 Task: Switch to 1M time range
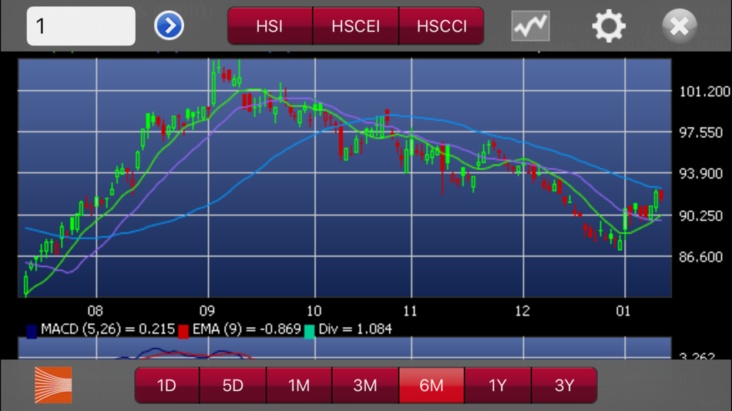[299, 386]
